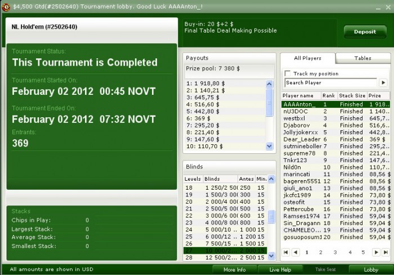Select blinds level 18 row

coord(225,187)
